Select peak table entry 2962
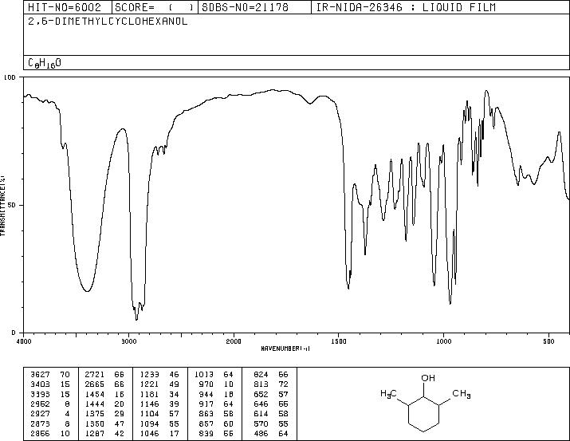This screenshot has width=570, height=441. (x=50, y=404)
